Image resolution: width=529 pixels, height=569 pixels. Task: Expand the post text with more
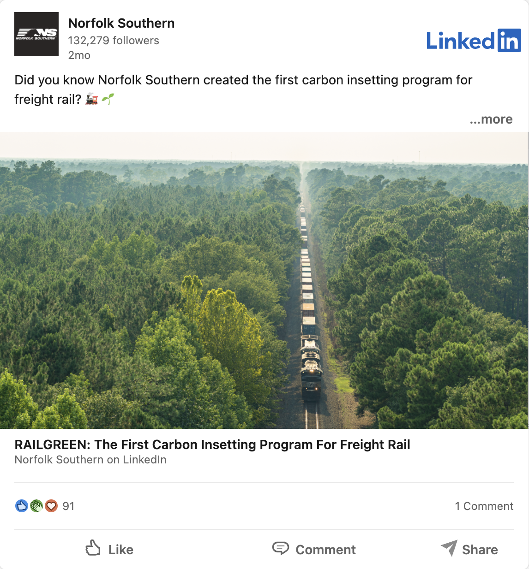coord(491,119)
